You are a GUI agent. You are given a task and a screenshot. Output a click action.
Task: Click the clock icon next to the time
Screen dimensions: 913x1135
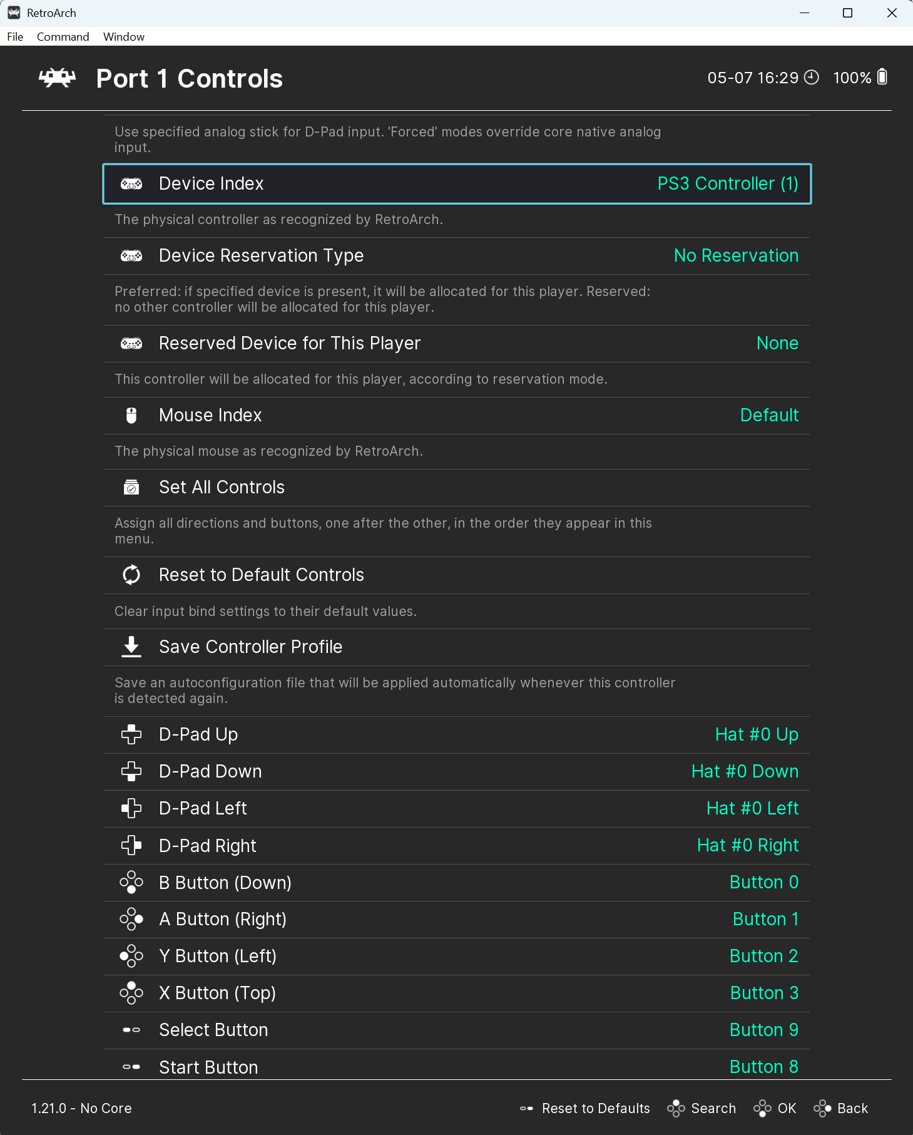point(812,77)
